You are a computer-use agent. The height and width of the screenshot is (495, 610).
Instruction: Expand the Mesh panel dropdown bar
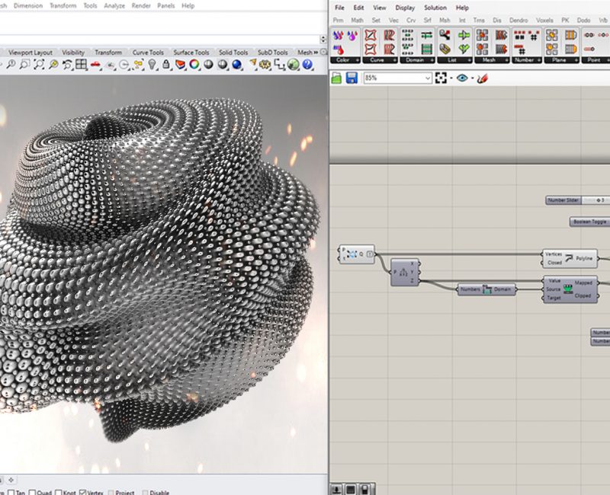pyautogui.click(x=492, y=60)
